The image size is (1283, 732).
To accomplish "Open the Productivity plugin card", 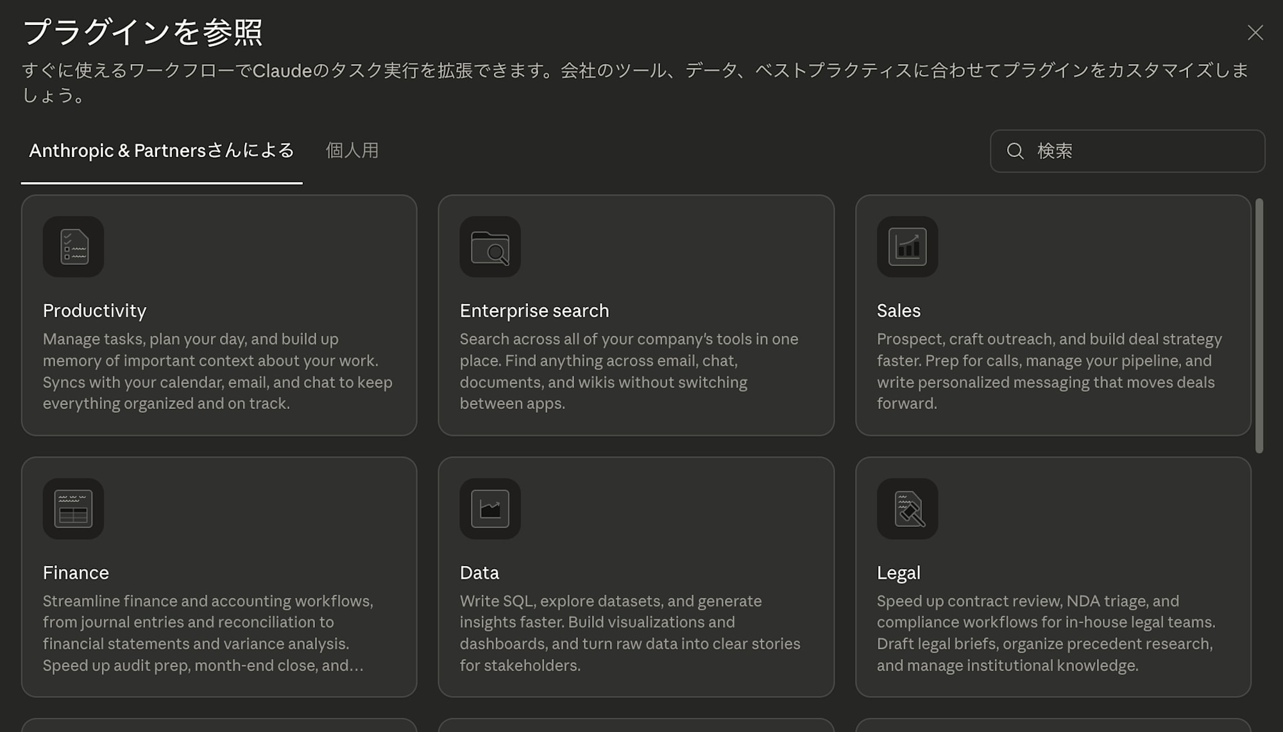I will (219, 314).
